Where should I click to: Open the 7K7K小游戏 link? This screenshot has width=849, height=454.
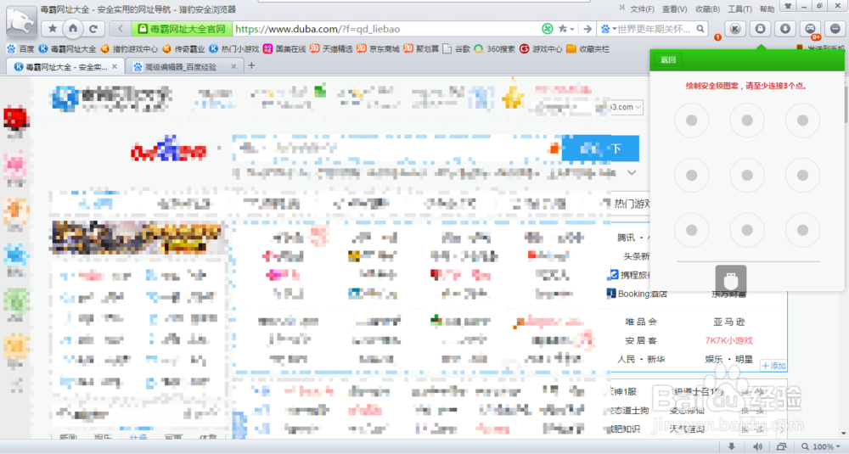tap(728, 340)
